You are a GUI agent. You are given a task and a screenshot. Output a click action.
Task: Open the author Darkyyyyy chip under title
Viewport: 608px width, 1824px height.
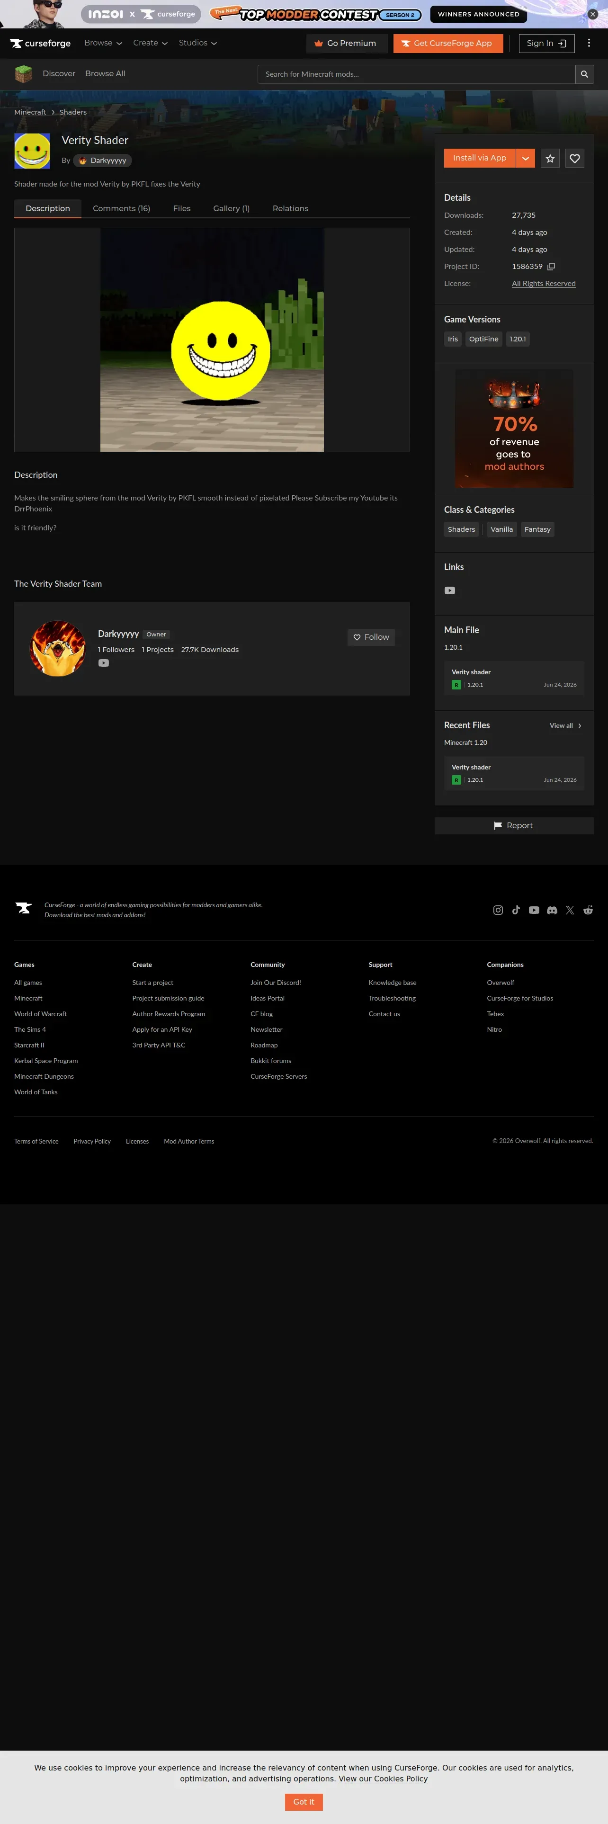click(103, 161)
